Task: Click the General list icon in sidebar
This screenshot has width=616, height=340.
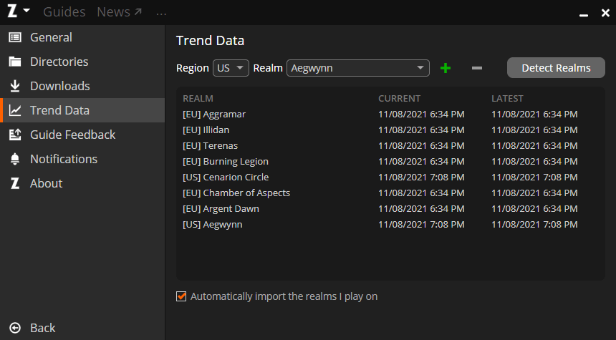Action: click(15, 37)
